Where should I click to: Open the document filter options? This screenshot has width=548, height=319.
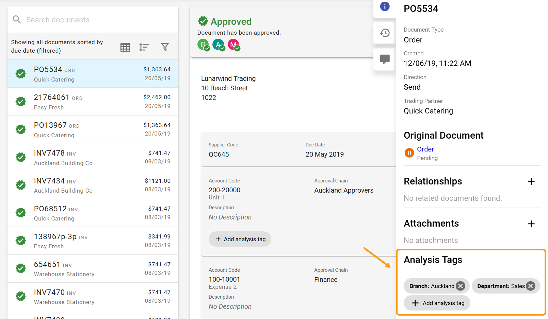pyautogui.click(x=165, y=47)
